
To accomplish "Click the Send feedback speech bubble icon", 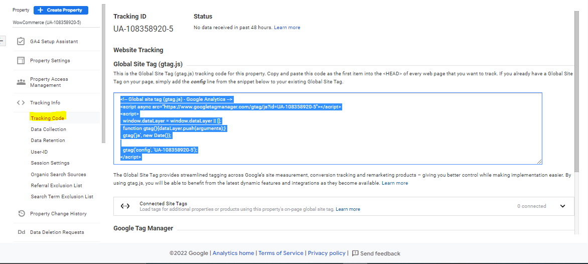I will [x=355, y=253].
